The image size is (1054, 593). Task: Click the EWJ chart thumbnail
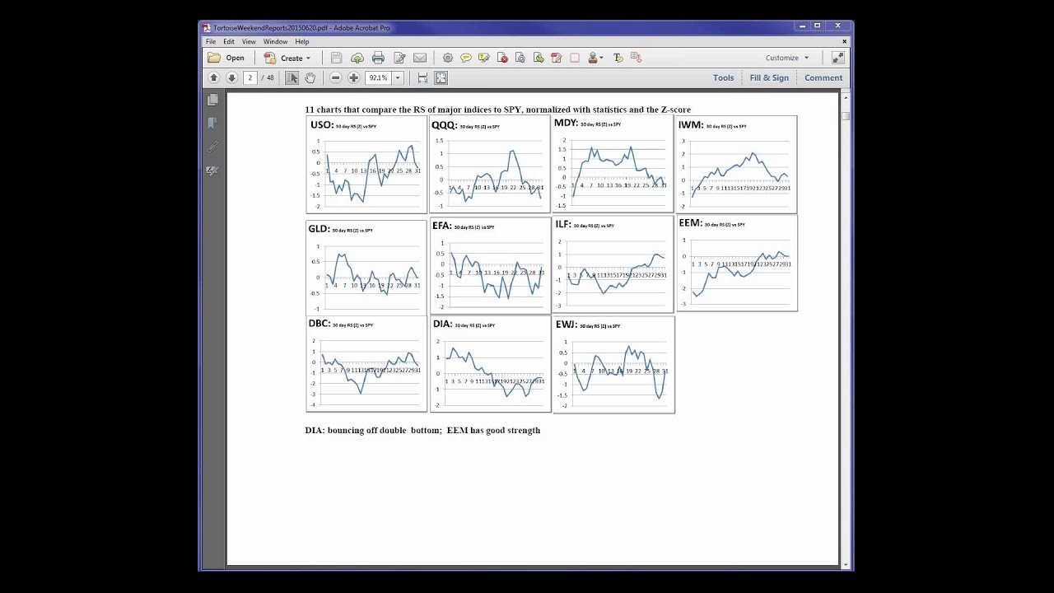point(613,365)
